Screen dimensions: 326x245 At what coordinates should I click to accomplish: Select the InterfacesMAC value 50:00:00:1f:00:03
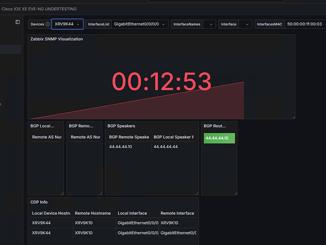click(305, 24)
